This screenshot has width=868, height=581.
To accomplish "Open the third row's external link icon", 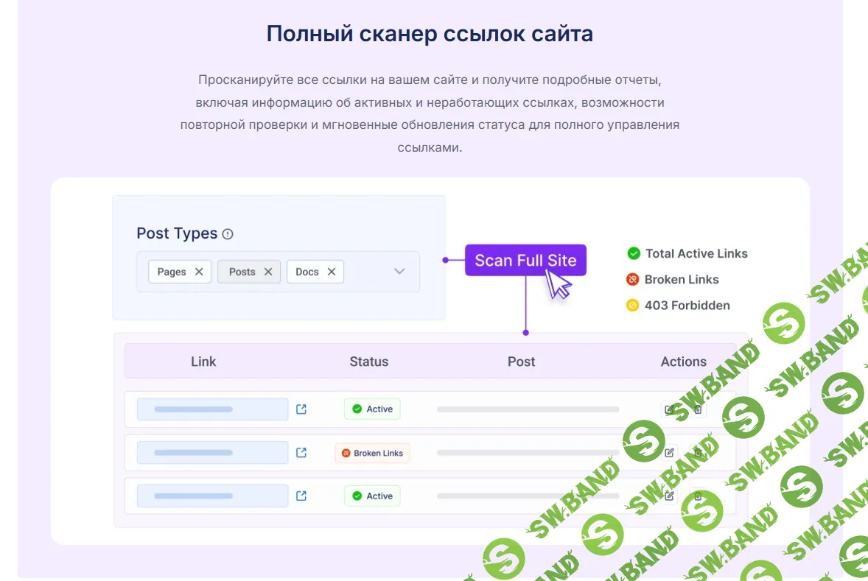I will pyautogui.click(x=301, y=496).
